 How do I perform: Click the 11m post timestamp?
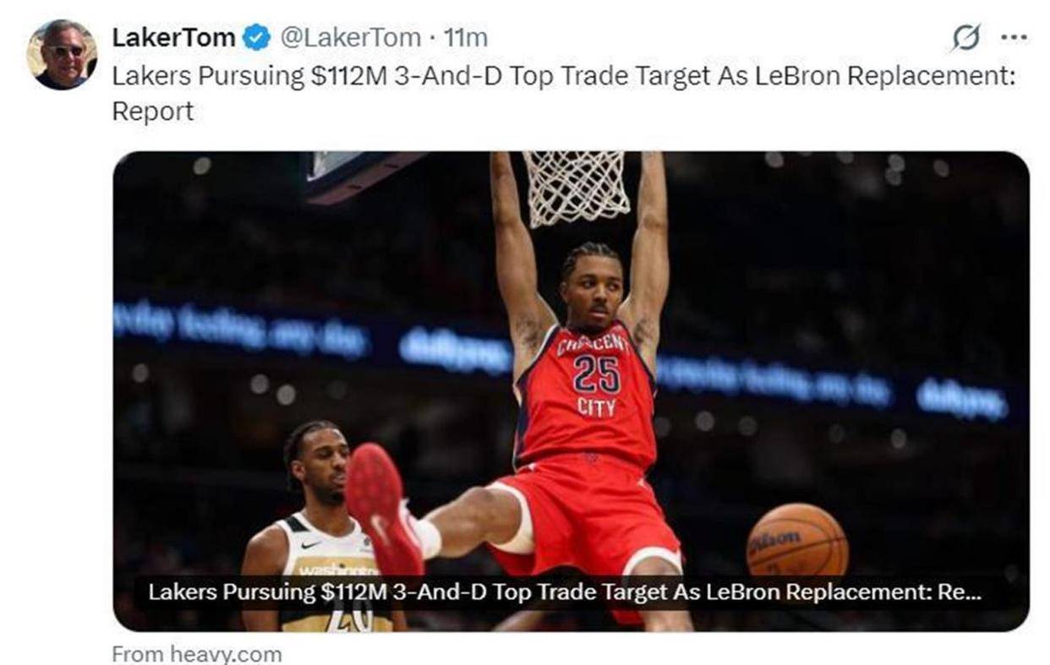click(466, 37)
